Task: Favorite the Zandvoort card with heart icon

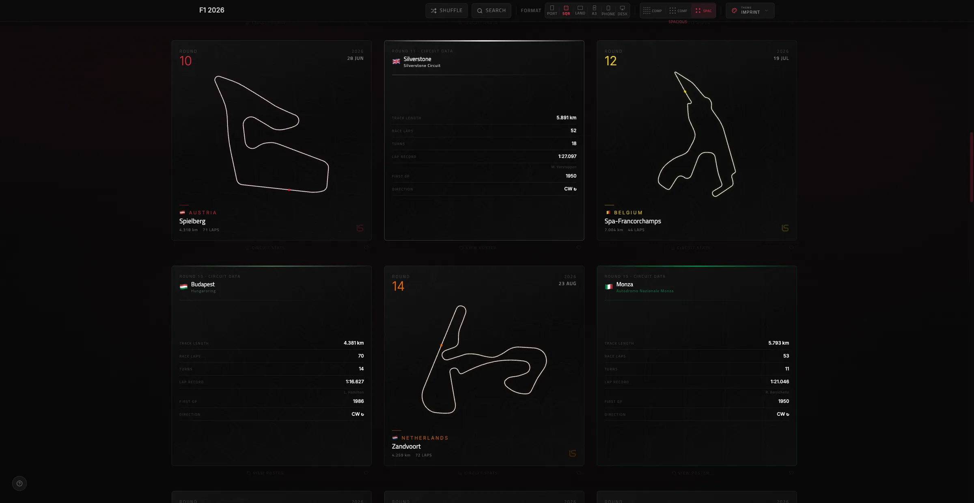Action: (x=579, y=473)
